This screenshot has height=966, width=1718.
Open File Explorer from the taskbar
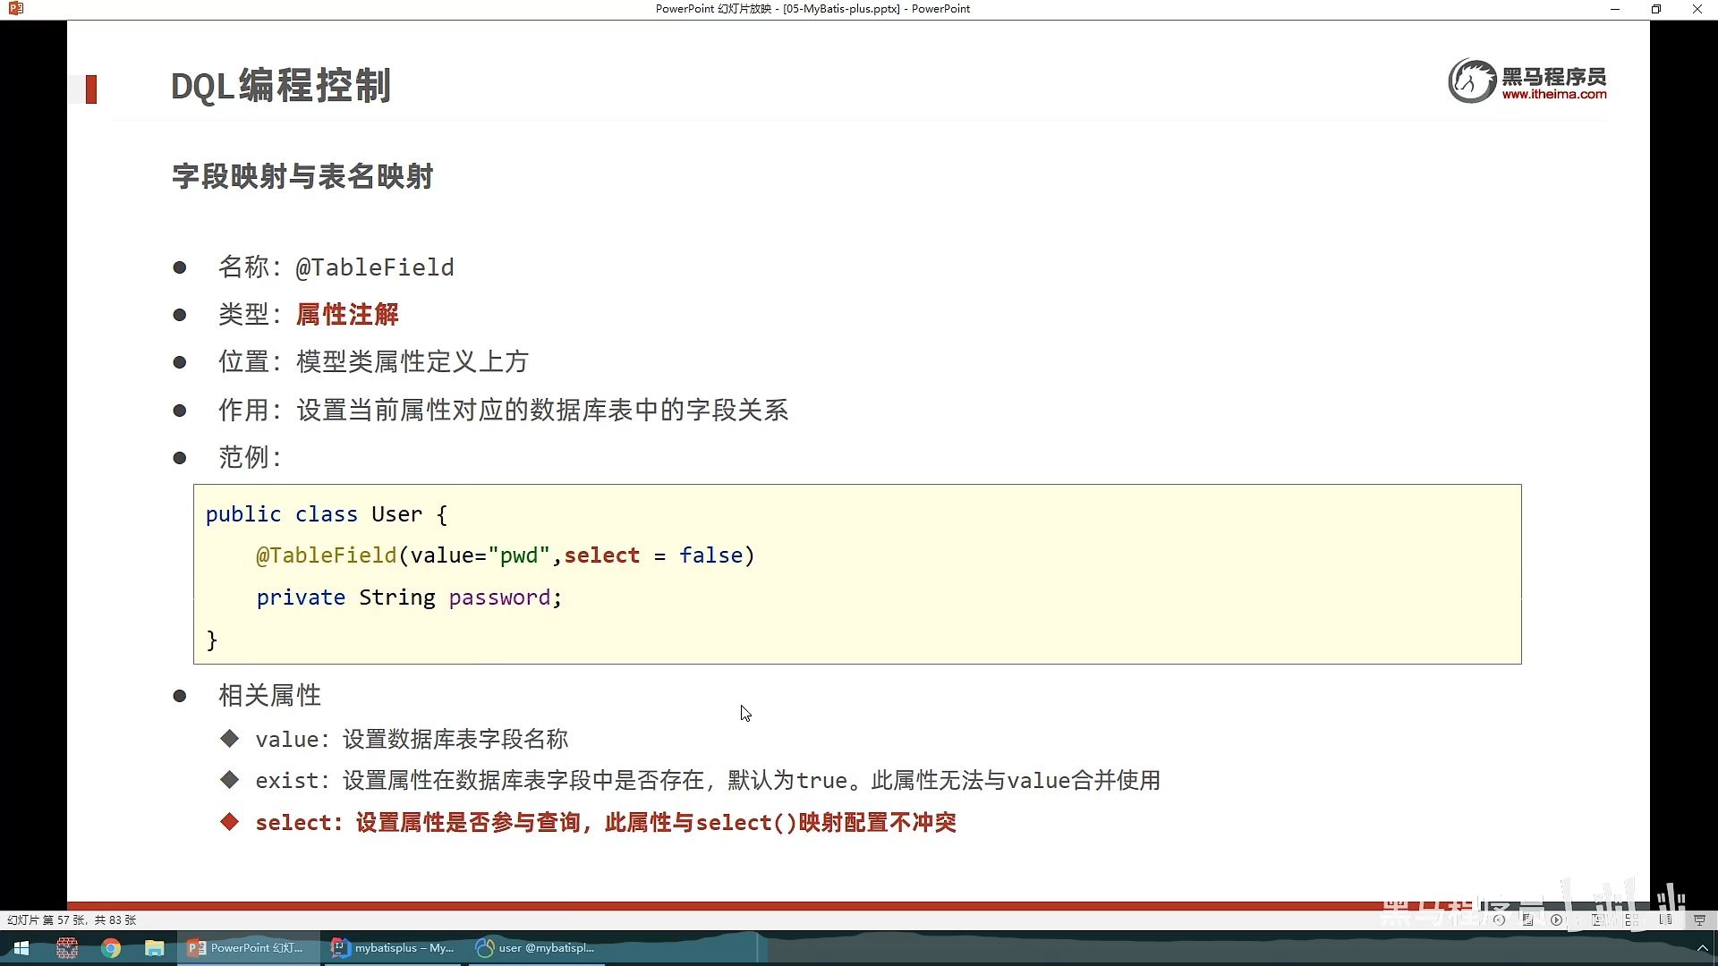point(155,948)
